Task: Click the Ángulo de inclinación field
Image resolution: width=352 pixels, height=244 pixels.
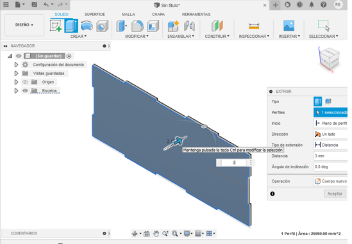Action: pos(331,167)
